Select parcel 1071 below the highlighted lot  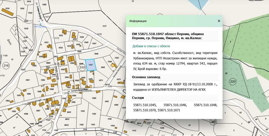coord(101,80)
